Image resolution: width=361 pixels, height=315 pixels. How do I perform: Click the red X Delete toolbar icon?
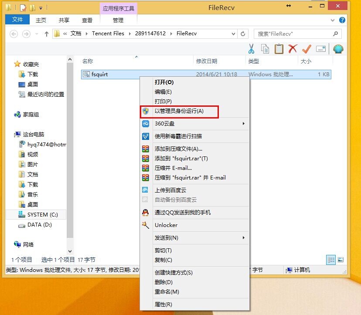coord(293,49)
